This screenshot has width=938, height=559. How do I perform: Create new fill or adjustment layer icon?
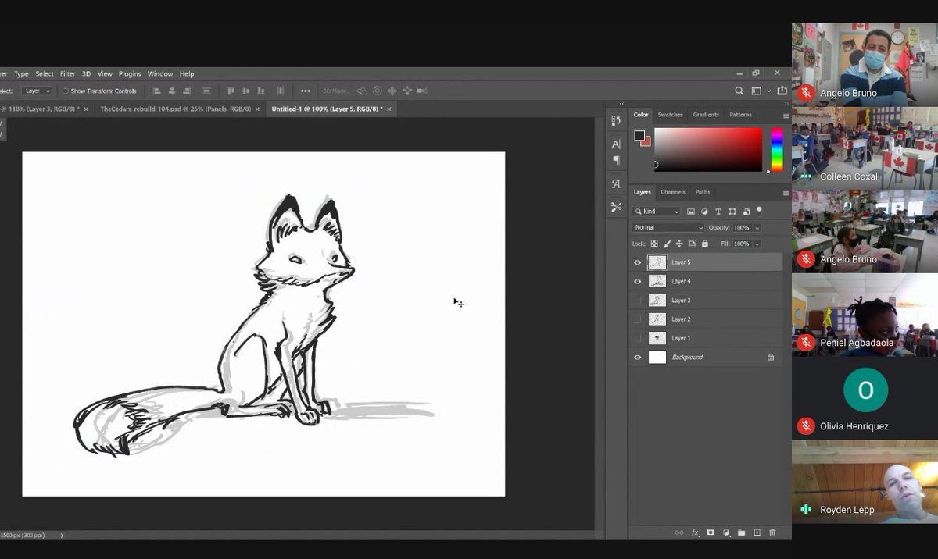pos(726,532)
